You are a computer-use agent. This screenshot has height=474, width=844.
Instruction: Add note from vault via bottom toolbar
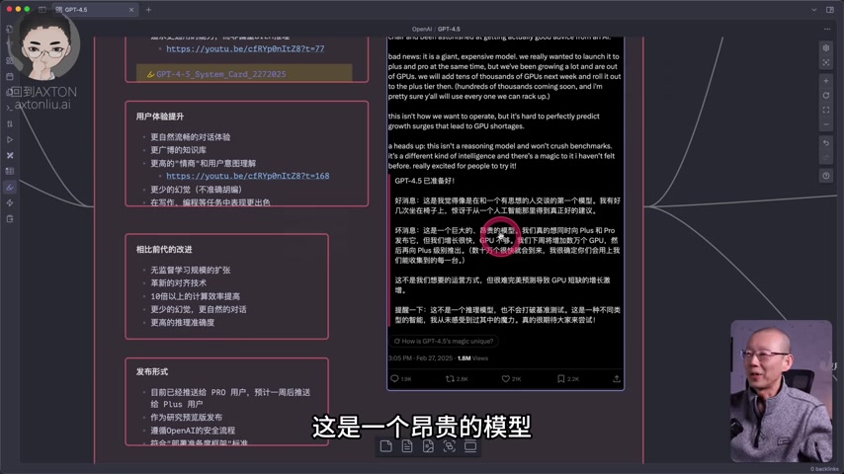tap(407, 446)
